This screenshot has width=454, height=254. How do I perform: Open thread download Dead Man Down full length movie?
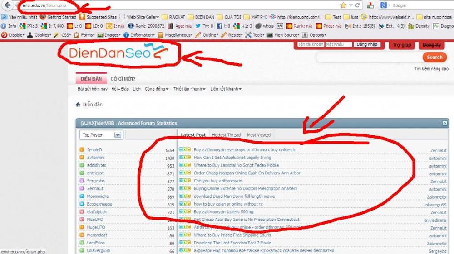coord(234,196)
